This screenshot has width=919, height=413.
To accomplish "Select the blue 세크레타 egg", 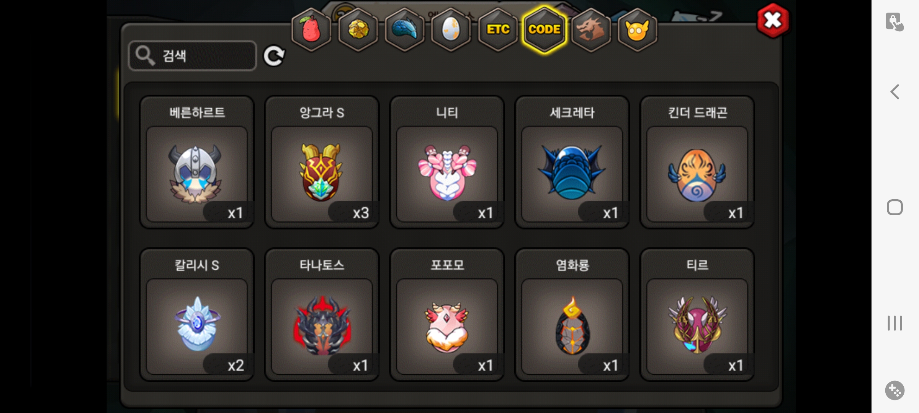I will 572,162.
